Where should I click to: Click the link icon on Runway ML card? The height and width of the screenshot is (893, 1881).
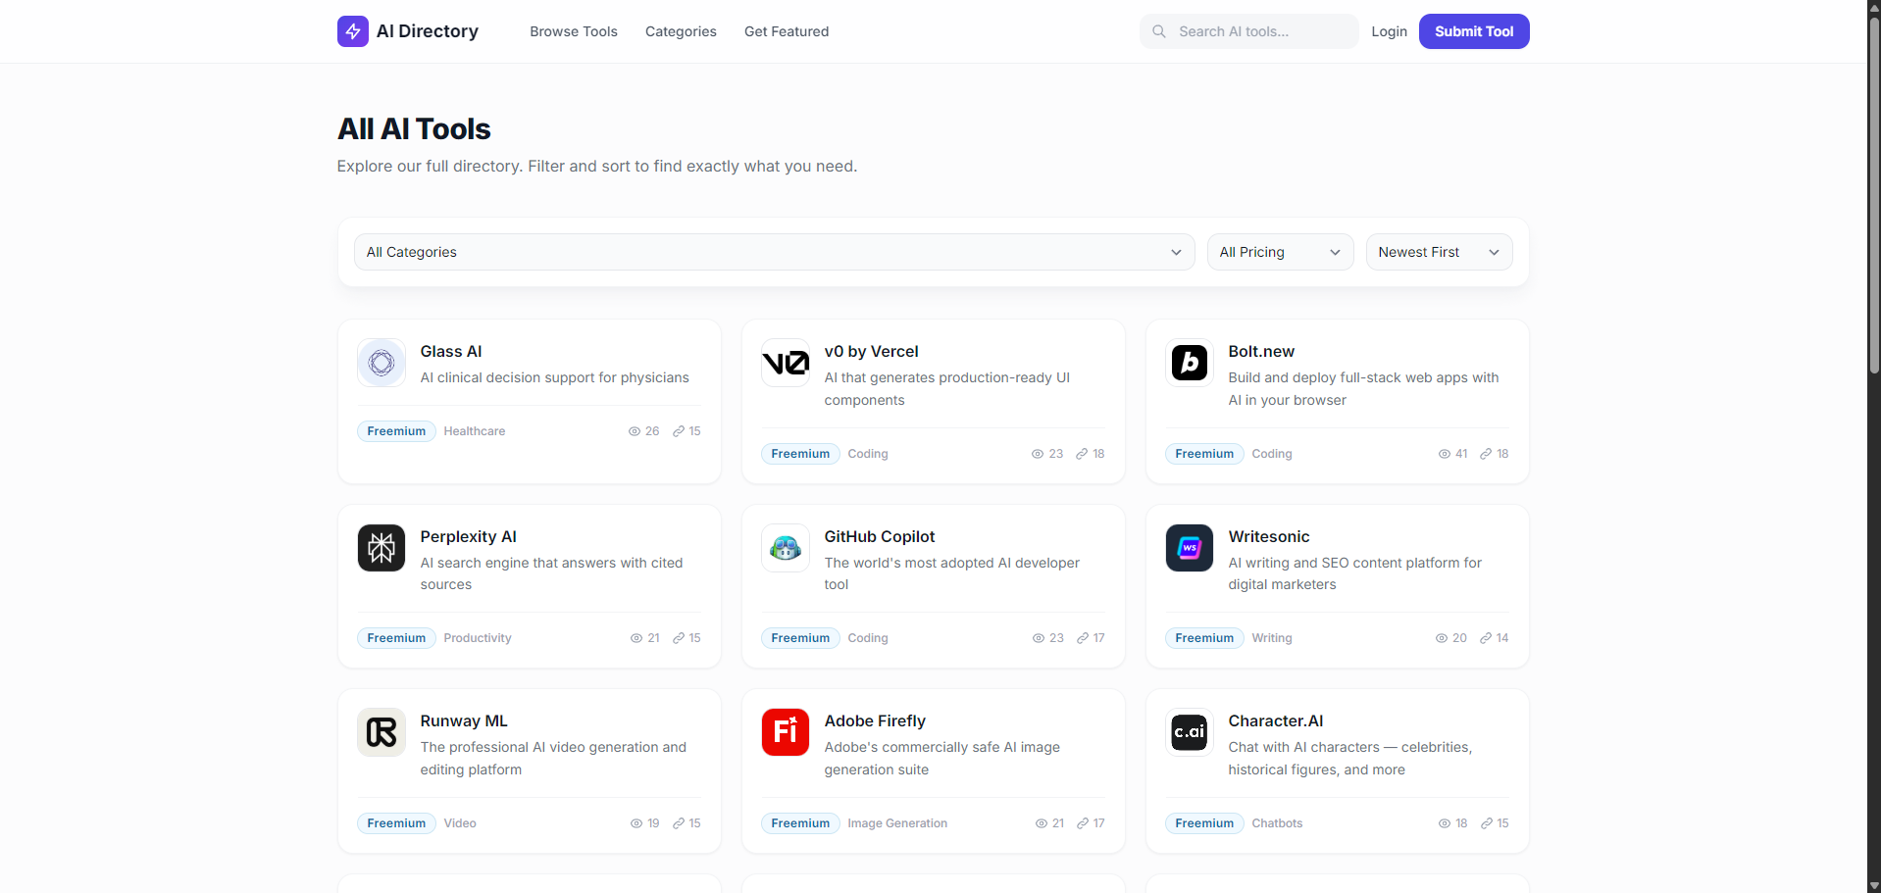point(679,823)
